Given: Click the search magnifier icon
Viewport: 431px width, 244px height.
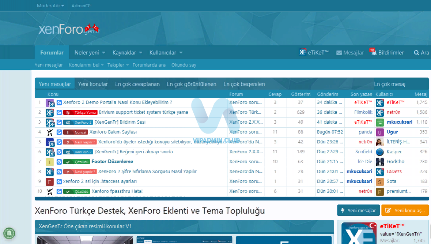Looking at the screenshot, I should [416, 53].
